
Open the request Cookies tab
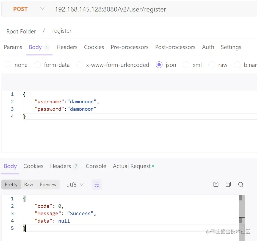click(x=94, y=47)
